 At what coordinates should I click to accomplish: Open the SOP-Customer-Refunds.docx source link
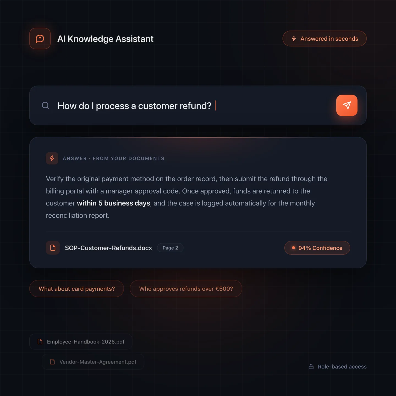click(108, 248)
